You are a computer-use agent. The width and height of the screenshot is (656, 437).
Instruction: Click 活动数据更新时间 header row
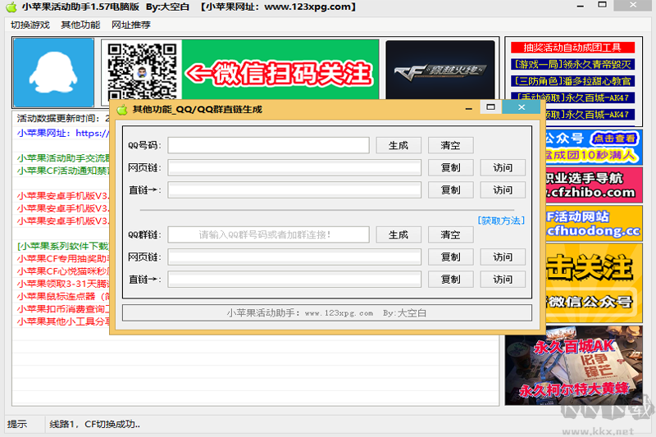tap(62, 118)
